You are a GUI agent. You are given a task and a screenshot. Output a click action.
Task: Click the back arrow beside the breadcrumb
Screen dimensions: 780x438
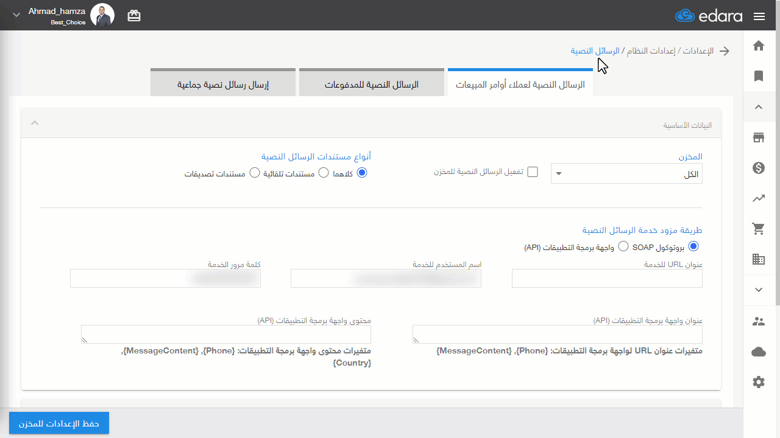coord(725,51)
